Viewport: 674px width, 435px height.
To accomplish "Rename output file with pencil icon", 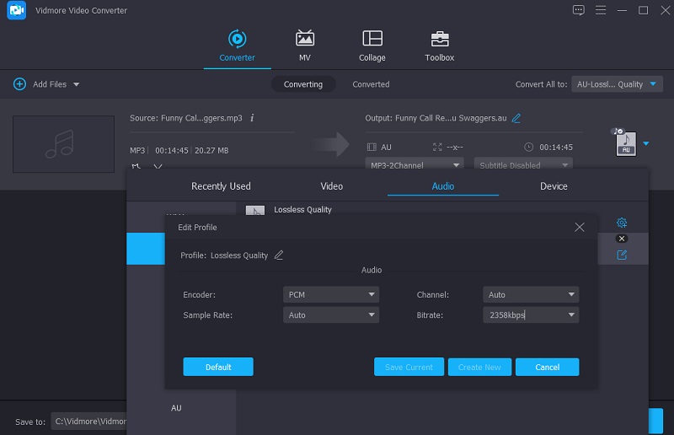I will pyautogui.click(x=516, y=118).
